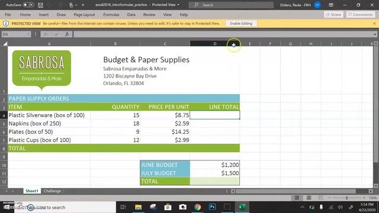Open the View tab

(x=167, y=15)
